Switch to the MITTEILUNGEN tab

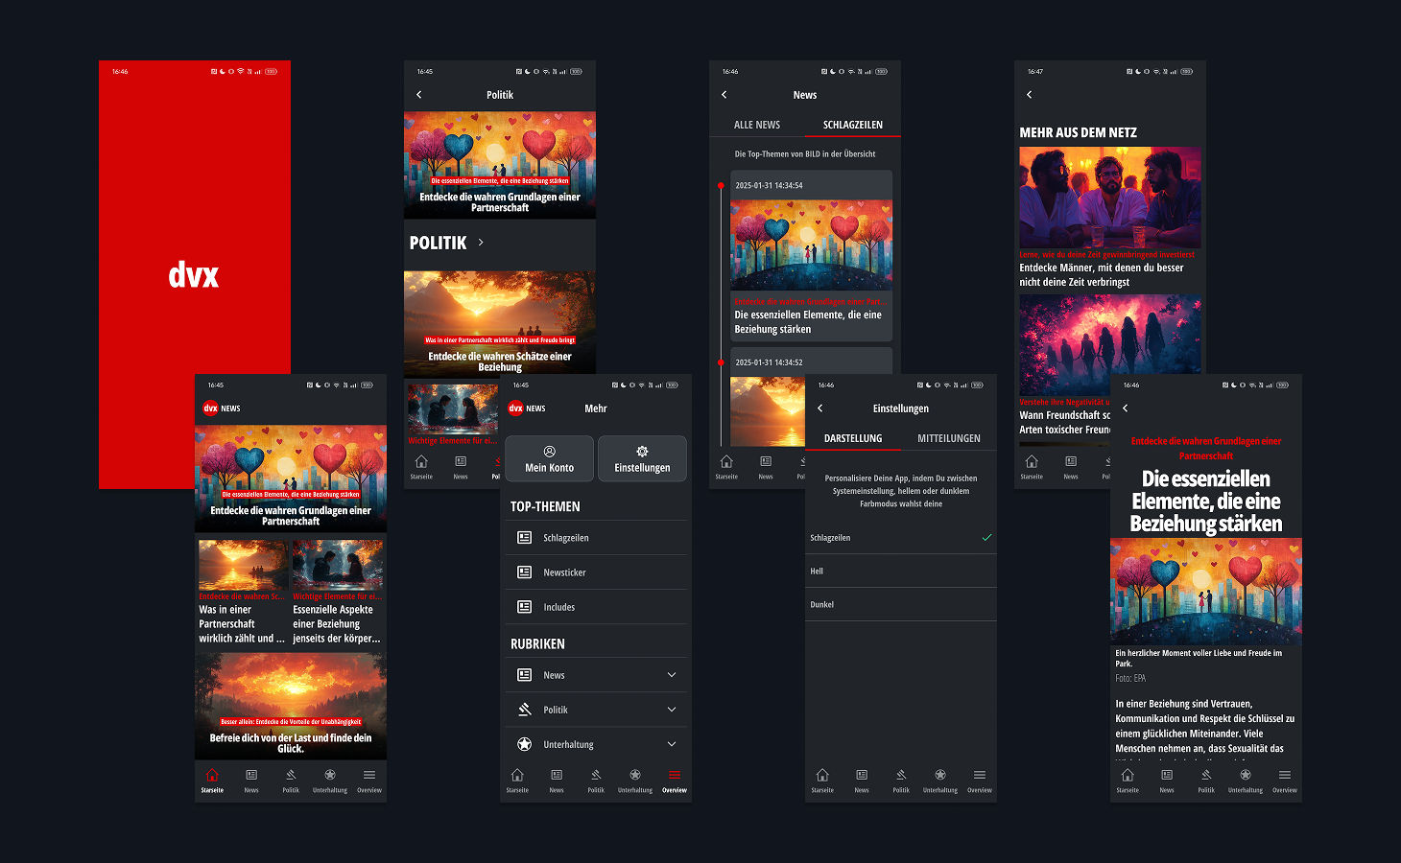[949, 438]
